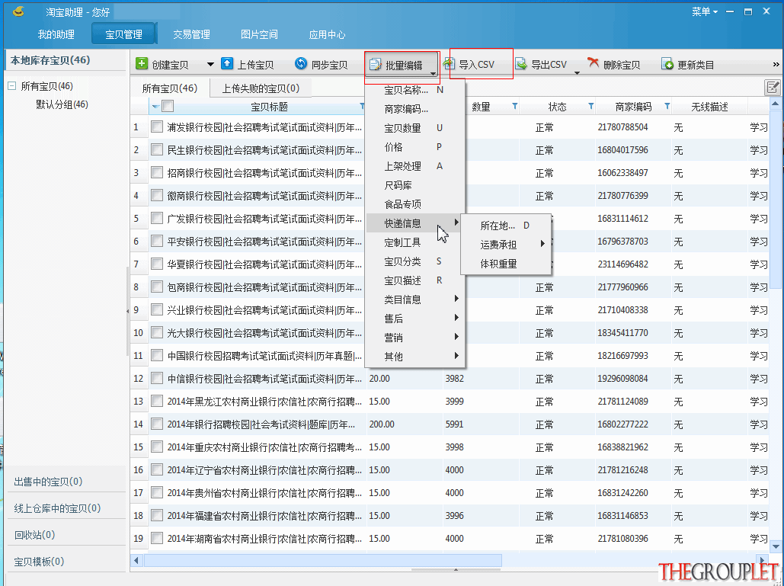Click the 批量编辑 document icon
The image size is (784, 586).
click(375, 65)
